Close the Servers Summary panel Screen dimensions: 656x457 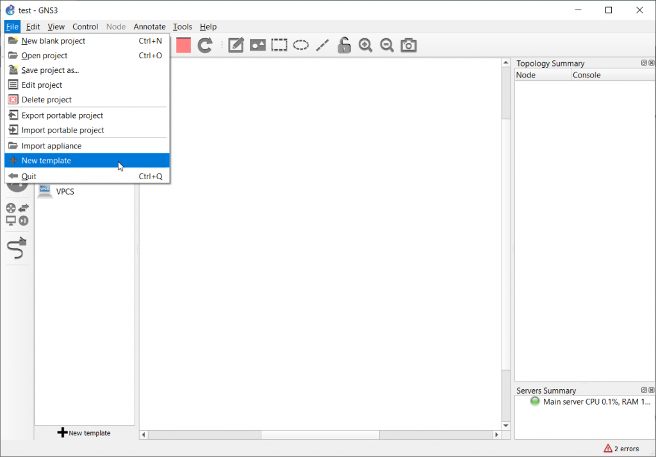point(651,390)
